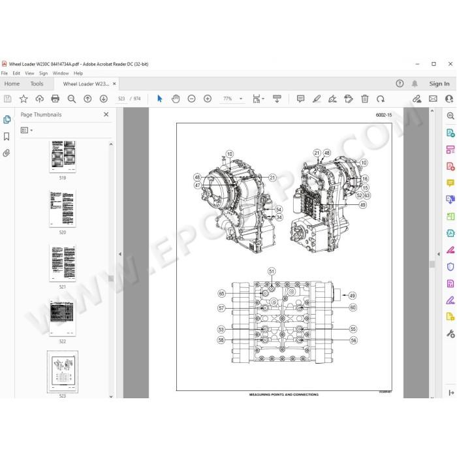Zoom out with minus icon

coord(191,99)
